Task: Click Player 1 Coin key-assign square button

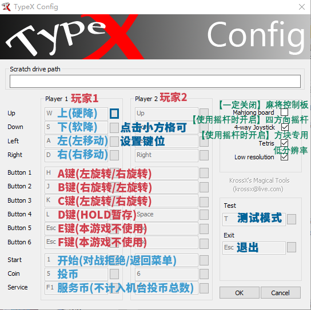Action: click(114, 274)
